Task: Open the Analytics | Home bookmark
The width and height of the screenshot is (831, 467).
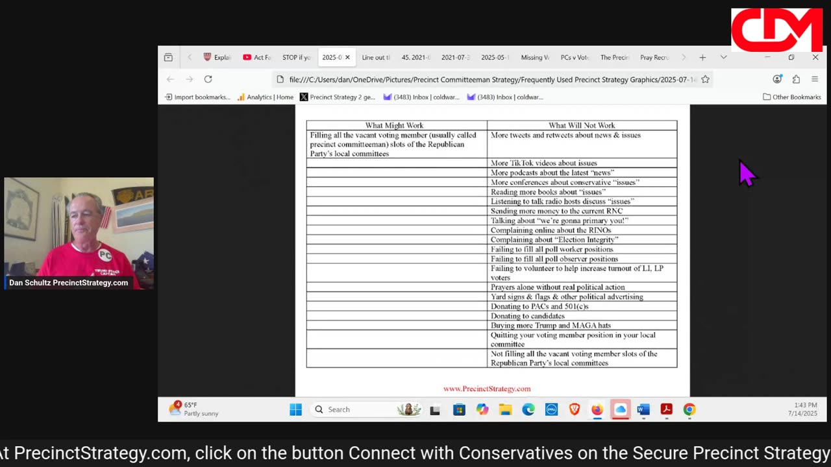Action: coord(265,97)
